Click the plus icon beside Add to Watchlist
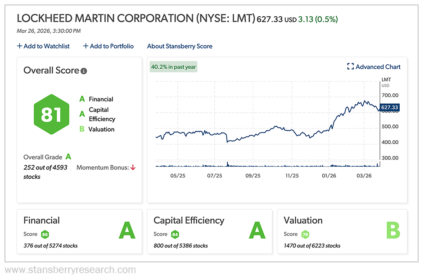The image size is (424, 279). point(19,46)
